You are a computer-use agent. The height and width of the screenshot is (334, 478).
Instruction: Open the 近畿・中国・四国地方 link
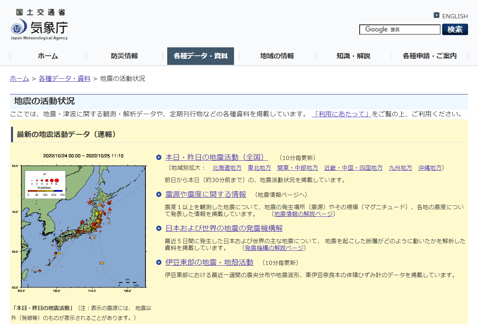[x=353, y=168]
